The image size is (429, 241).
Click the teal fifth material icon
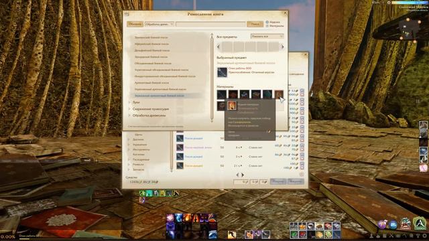[267, 94]
